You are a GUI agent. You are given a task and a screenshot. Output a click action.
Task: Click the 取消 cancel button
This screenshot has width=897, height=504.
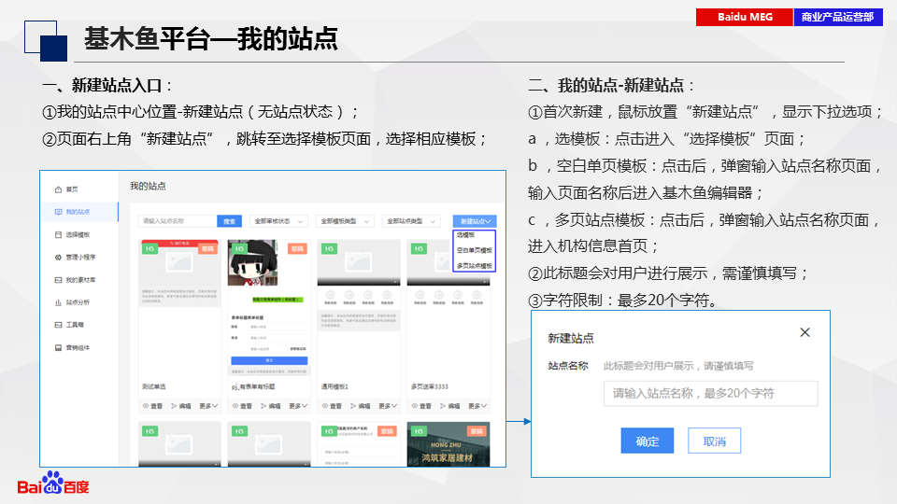point(715,441)
